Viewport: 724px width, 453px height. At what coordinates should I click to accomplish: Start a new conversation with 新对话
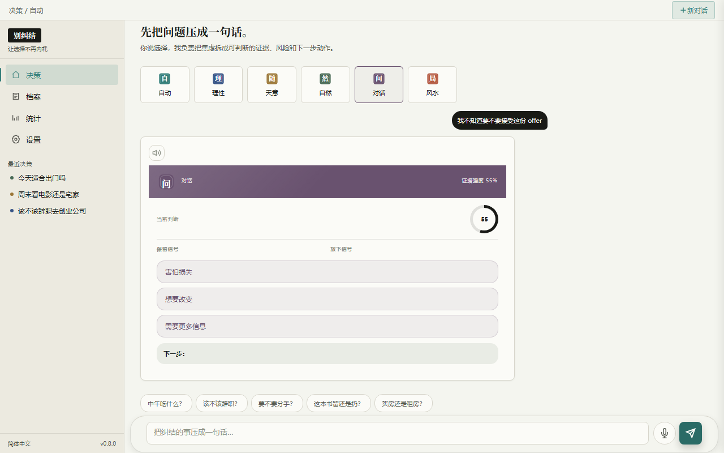pyautogui.click(x=693, y=10)
